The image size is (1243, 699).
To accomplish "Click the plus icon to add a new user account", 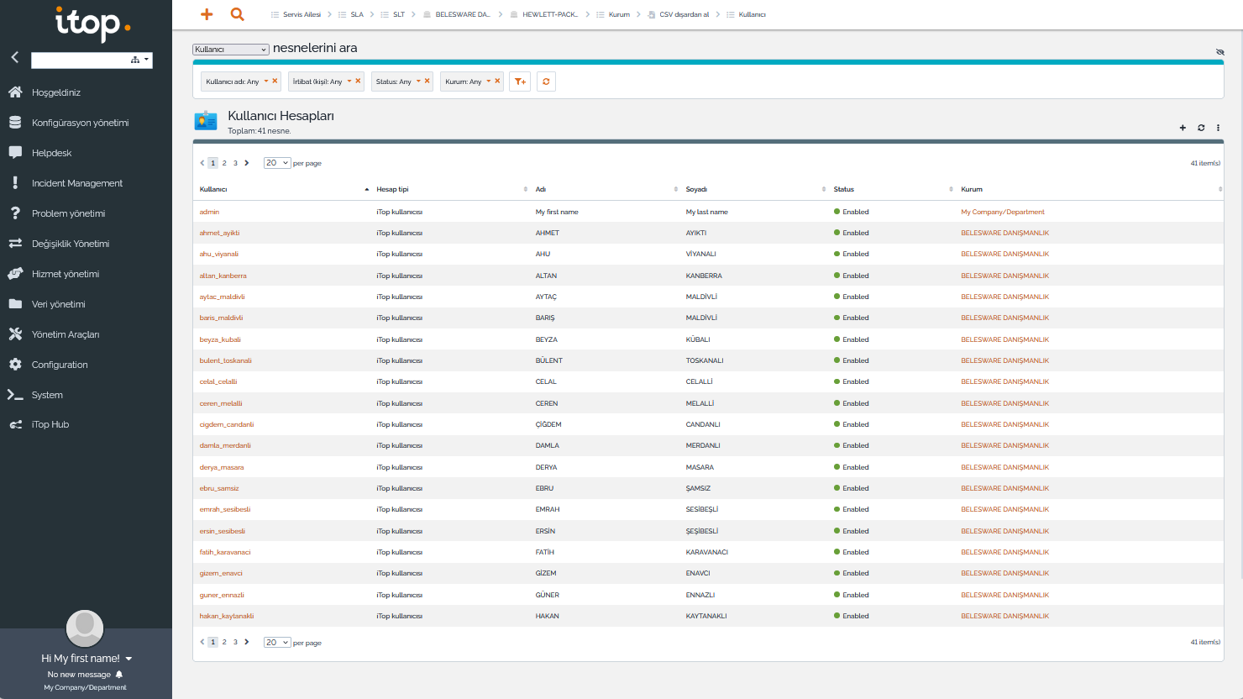I will tap(1183, 128).
